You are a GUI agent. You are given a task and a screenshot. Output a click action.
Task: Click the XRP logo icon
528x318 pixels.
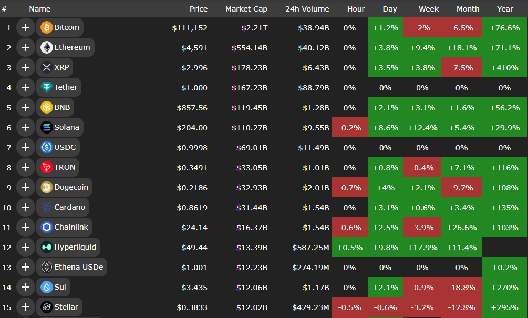[46, 67]
